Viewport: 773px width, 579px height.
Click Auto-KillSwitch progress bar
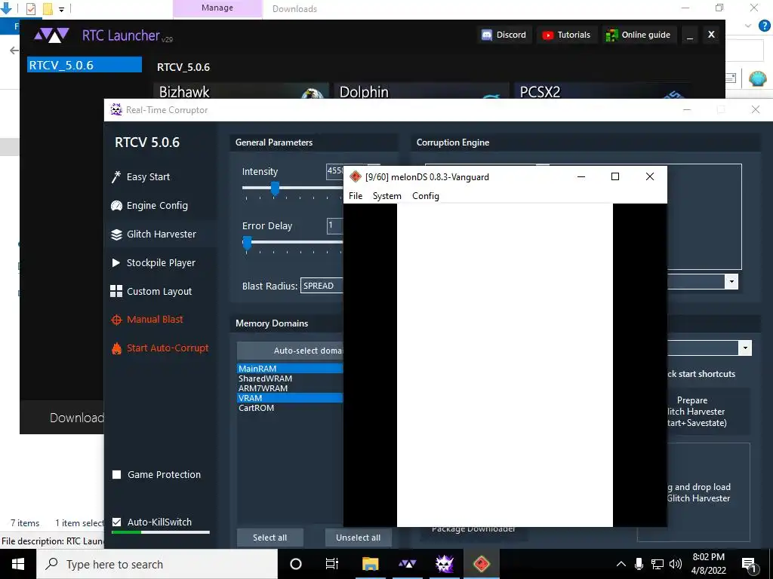161,532
